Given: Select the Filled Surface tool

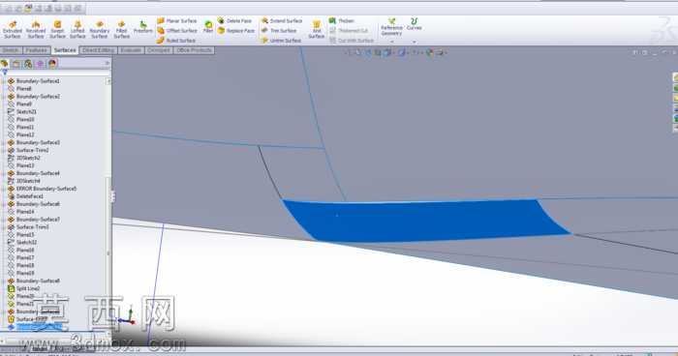Looking at the screenshot, I should click(121, 29).
